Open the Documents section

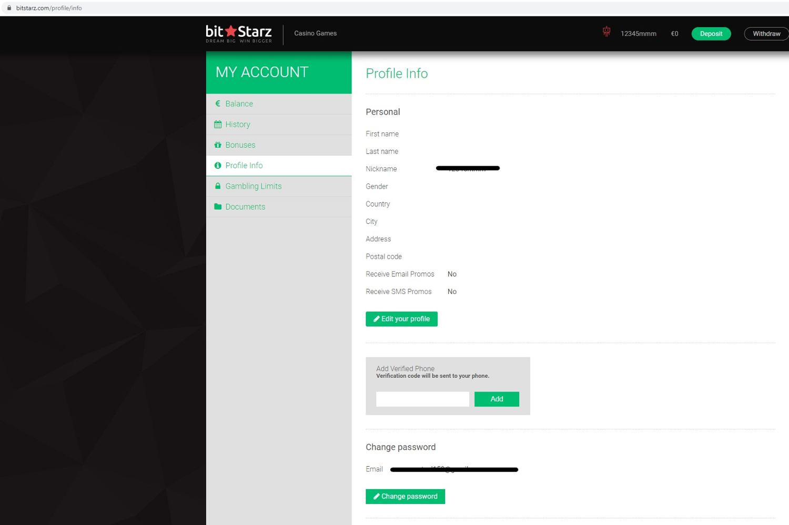(245, 207)
